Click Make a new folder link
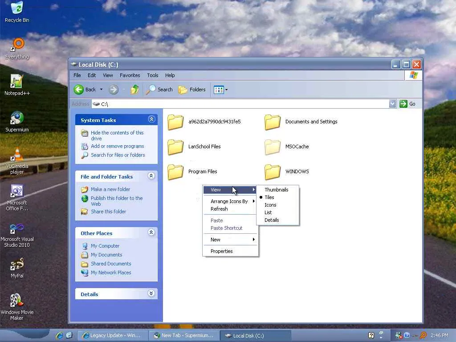The height and width of the screenshot is (342, 456). click(110, 189)
